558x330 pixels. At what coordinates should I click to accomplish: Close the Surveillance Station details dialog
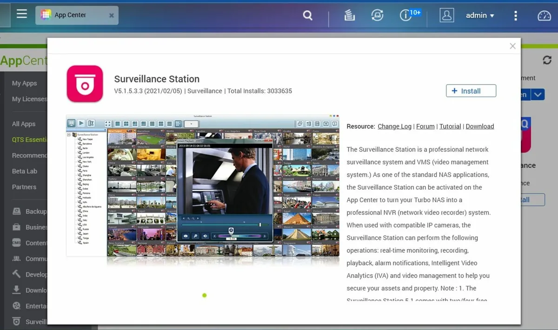tap(512, 46)
